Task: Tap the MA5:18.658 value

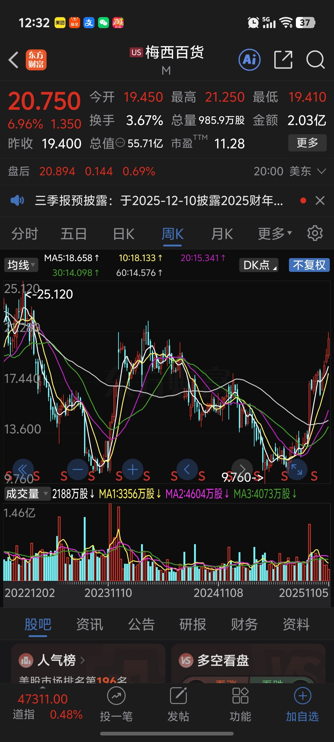Action: pyautogui.click(x=72, y=258)
